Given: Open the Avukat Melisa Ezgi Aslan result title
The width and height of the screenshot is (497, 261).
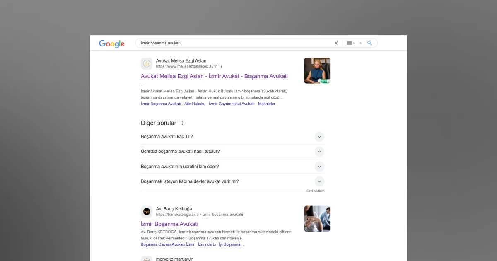Looking at the screenshot, I should [214, 76].
